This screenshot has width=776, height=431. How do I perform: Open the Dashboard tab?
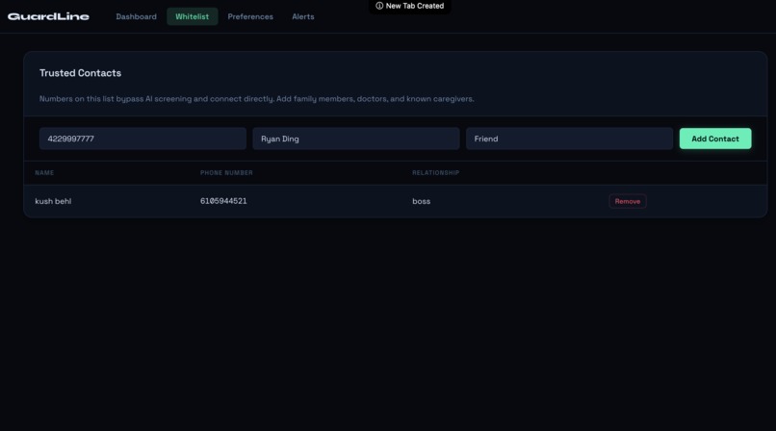(x=136, y=16)
